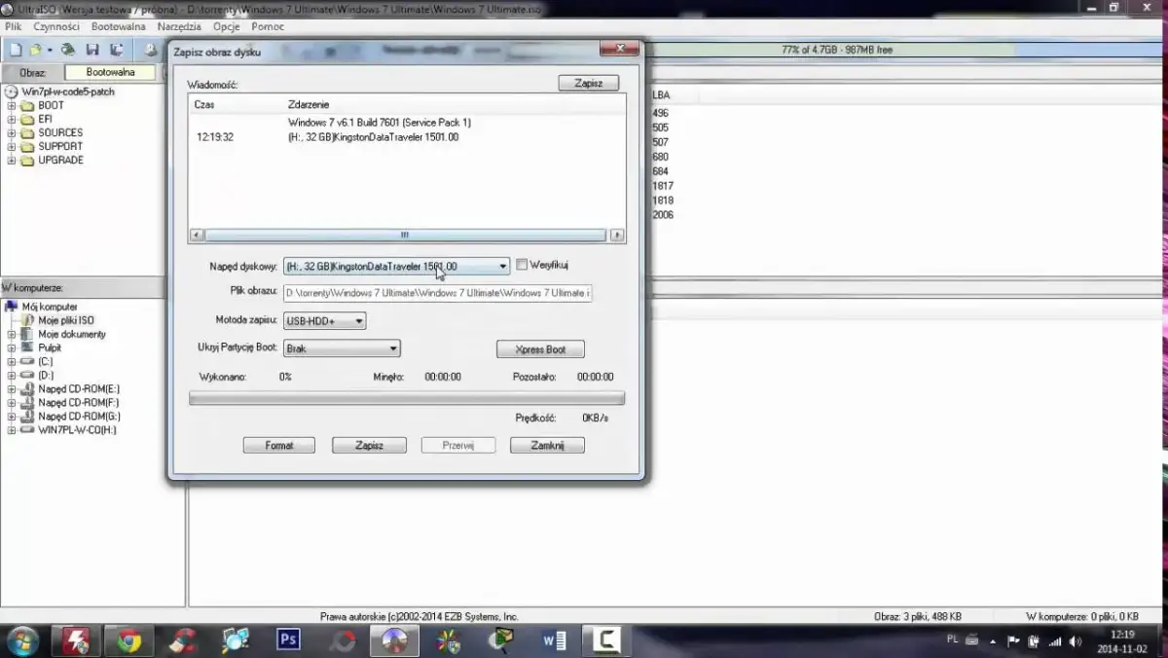This screenshot has height=658, width=1168.
Task: Click the New document toolbar icon
Action: point(17,49)
